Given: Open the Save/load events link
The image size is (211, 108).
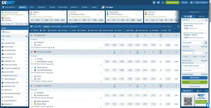Looking at the screenshot, I should click(x=195, y=87).
